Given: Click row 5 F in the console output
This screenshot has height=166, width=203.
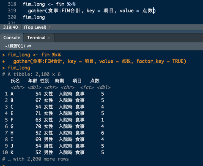Looking at the screenshot, I should click(55, 120).
